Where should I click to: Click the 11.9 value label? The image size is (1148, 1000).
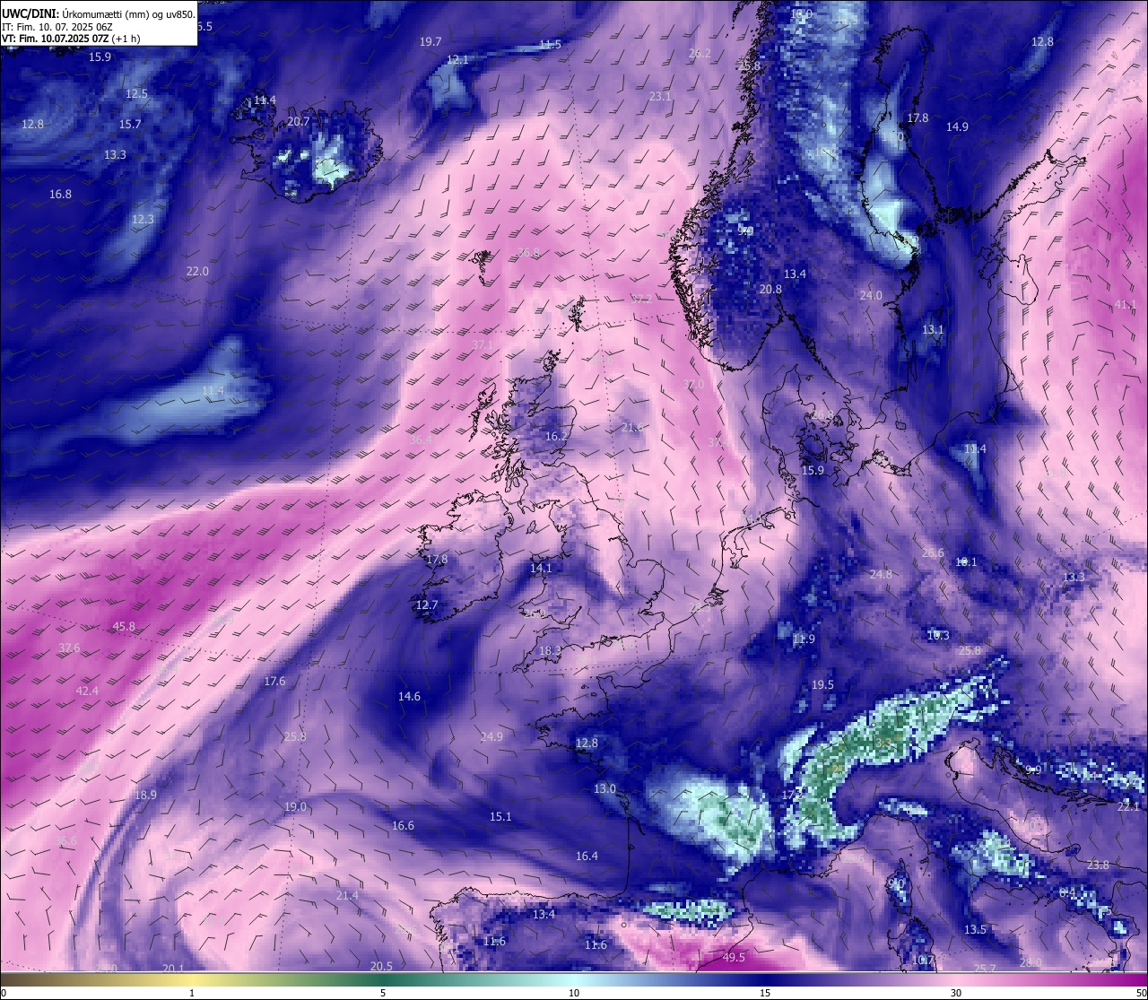(x=804, y=639)
